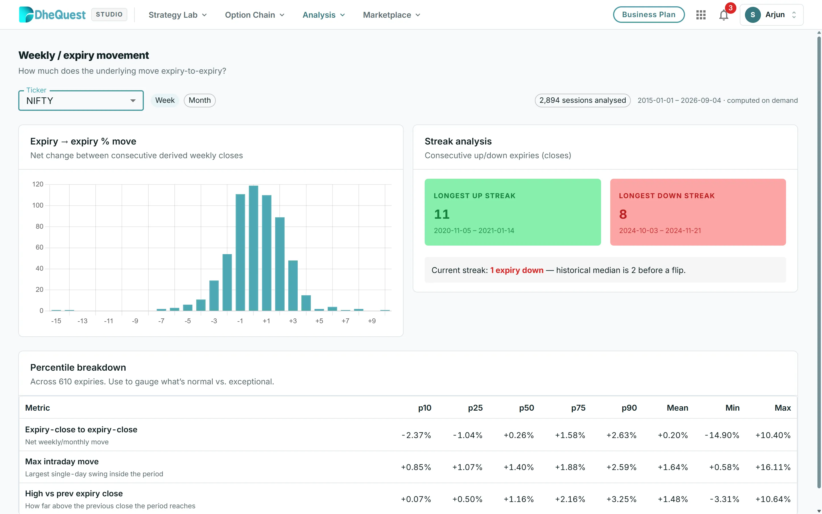Click the 2020-11-05 – 2021-01-14 date range
Screen dimensions: 822x514
click(474, 230)
